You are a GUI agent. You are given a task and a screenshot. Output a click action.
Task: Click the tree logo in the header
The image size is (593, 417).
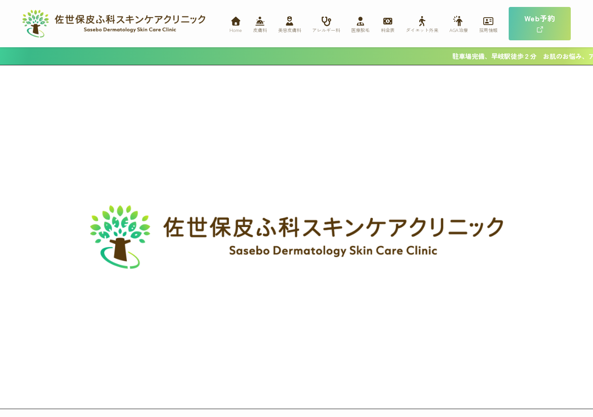point(36,24)
